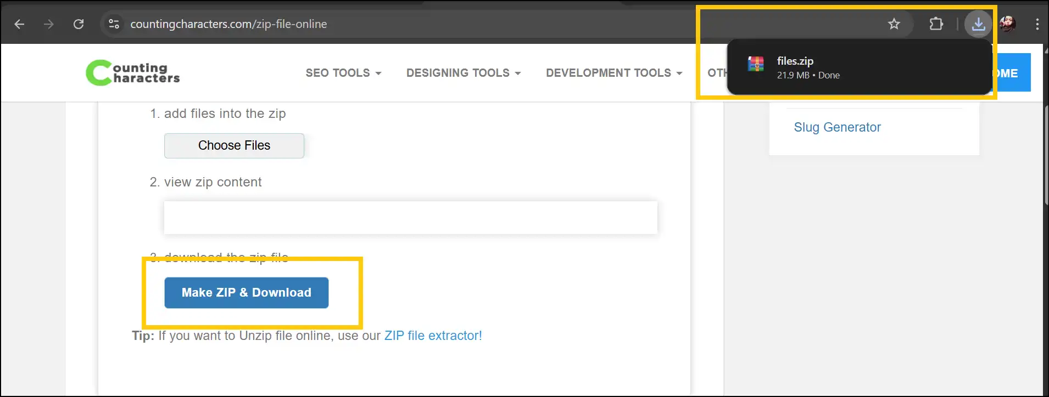Expand the DESIGNING TOOLS dropdown
The height and width of the screenshot is (397, 1049).
tap(463, 73)
